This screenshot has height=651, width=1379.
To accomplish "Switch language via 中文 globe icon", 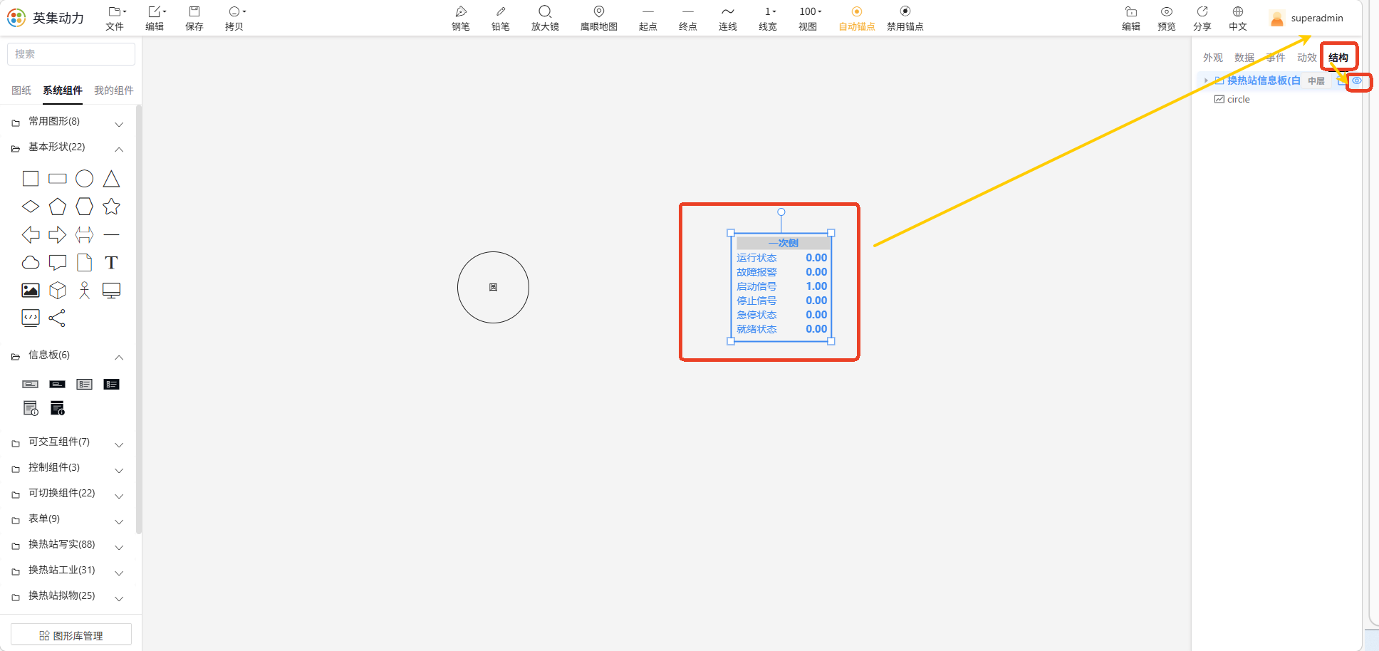I will click(x=1238, y=19).
